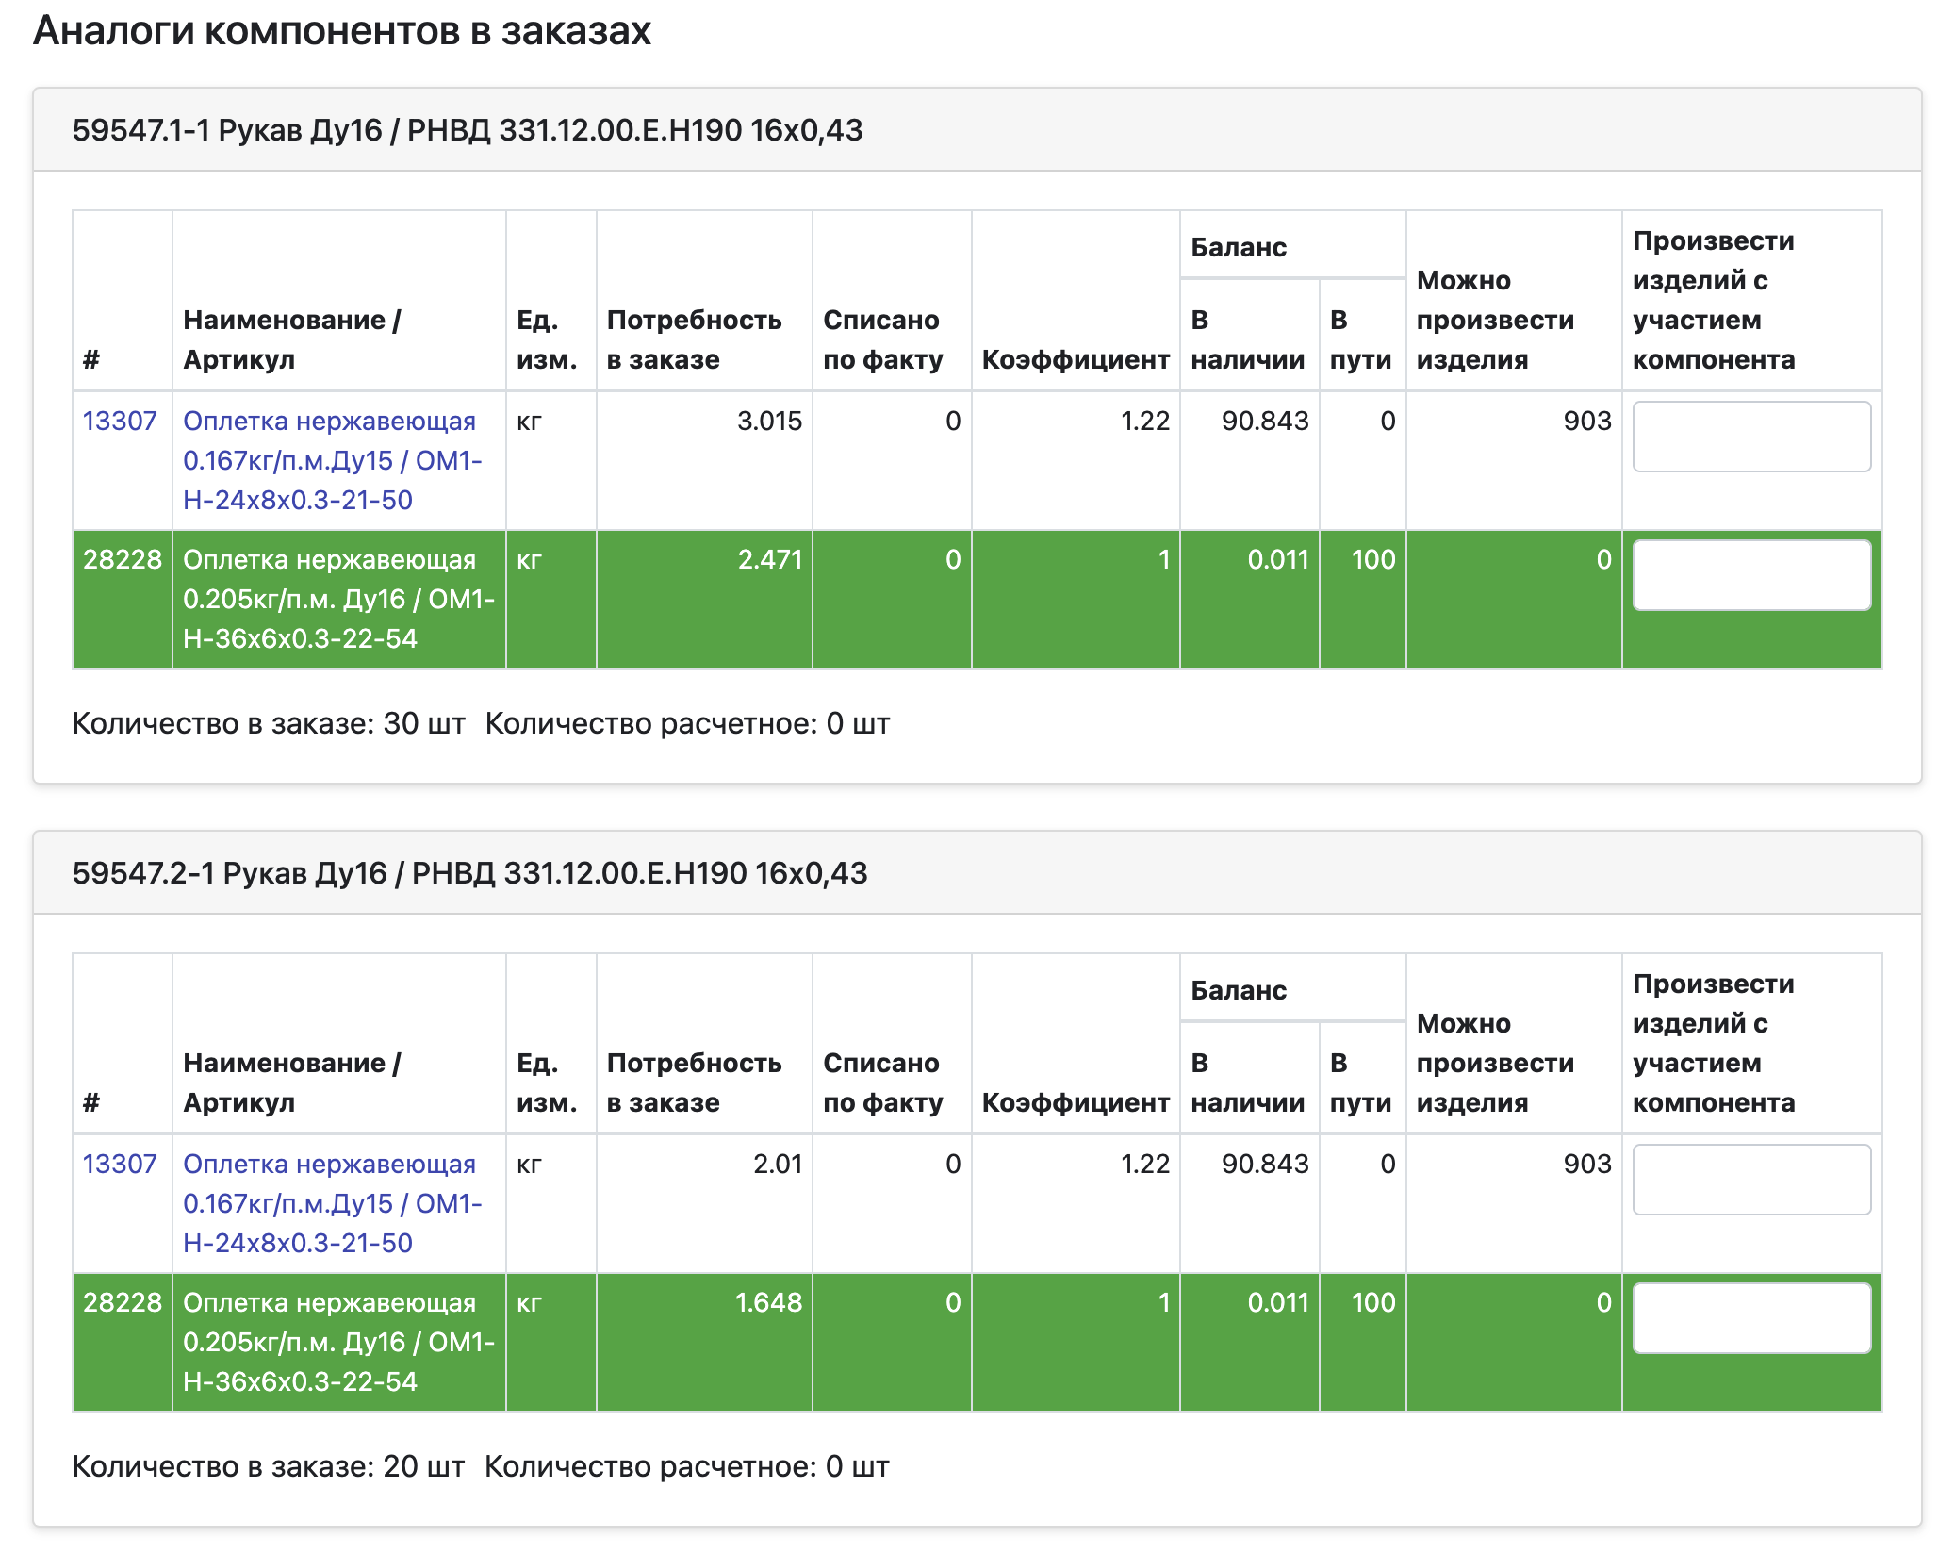The width and height of the screenshot is (1955, 1554).
Task: Click ID 28228 in first table green row
Action: coord(123,559)
